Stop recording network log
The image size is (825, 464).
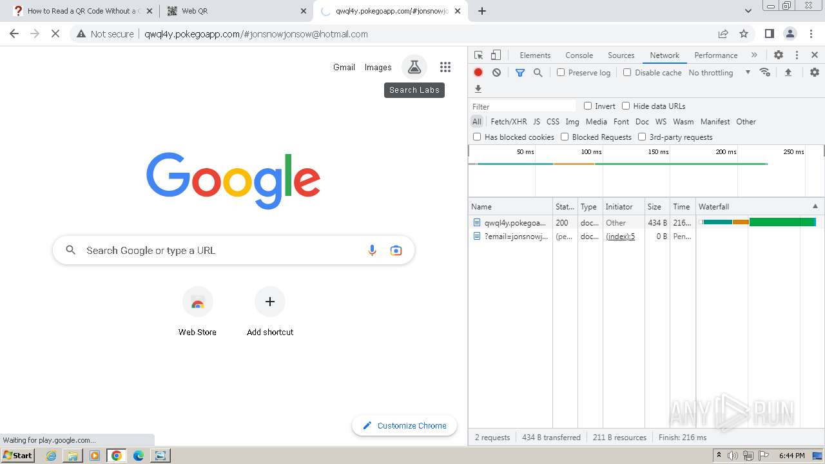click(478, 73)
